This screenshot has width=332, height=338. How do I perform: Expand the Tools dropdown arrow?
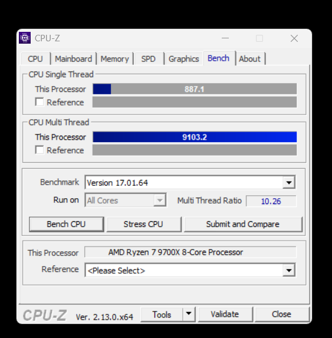(189, 314)
